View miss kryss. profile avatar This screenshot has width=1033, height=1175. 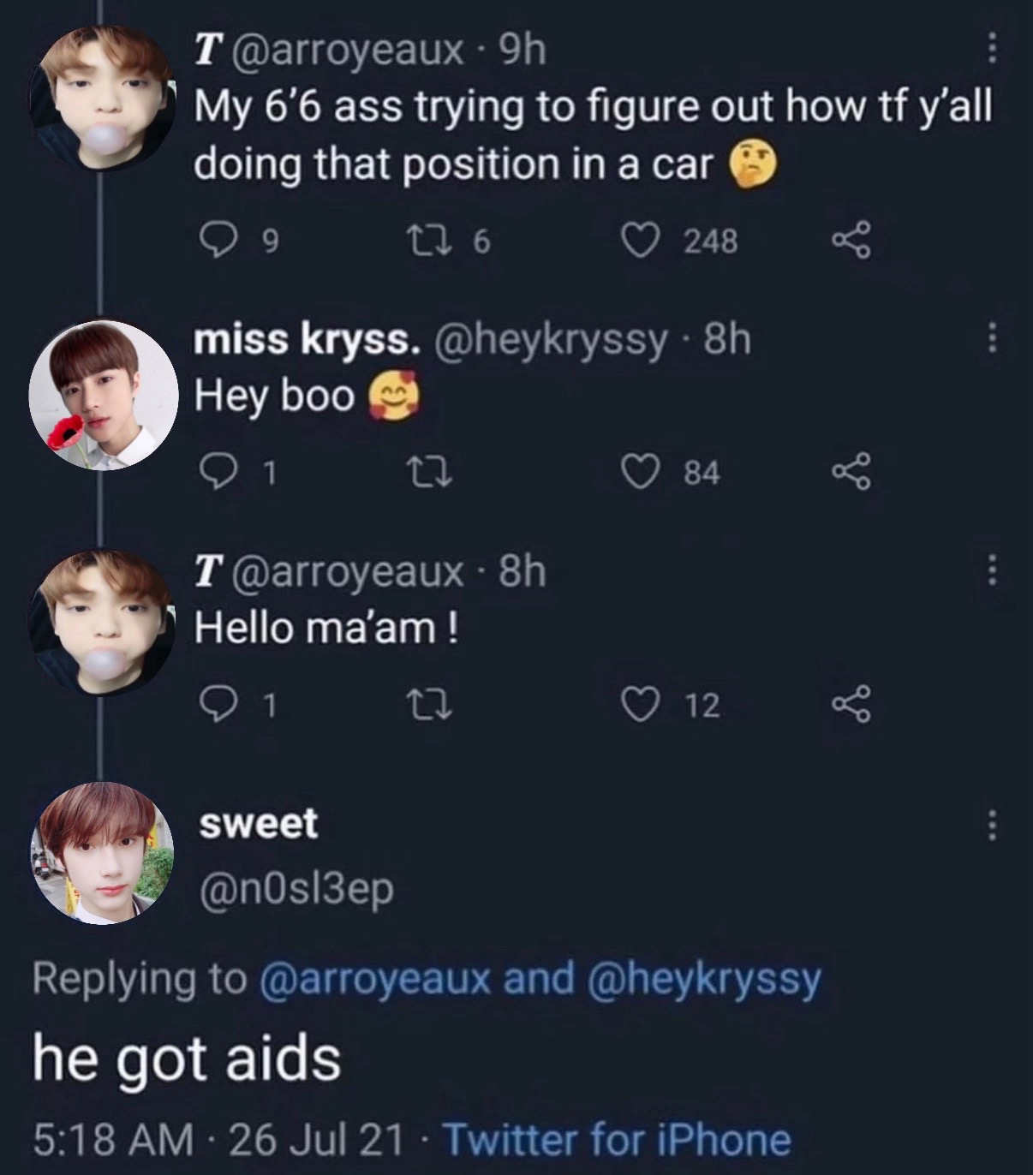tap(103, 394)
